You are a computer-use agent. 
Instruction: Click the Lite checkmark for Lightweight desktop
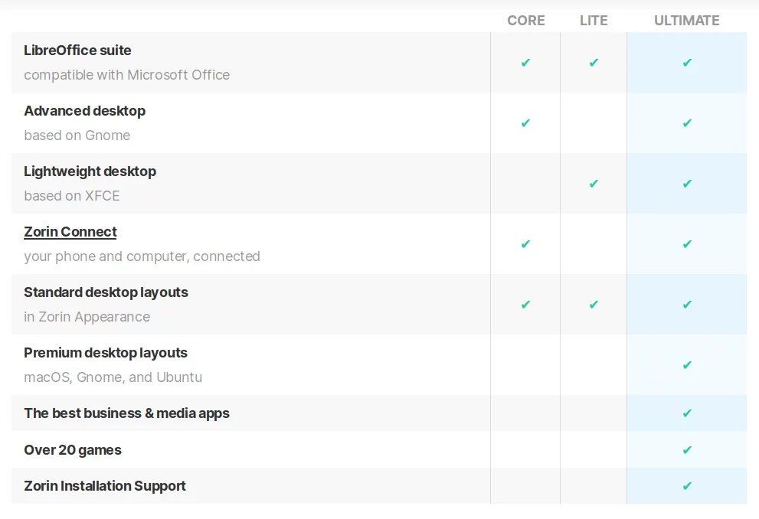(x=594, y=184)
